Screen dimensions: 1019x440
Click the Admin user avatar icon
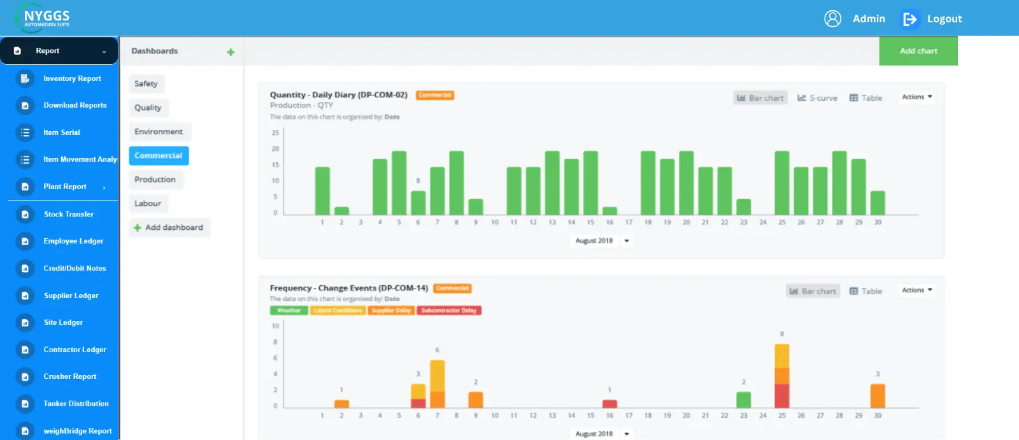pyautogui.click(x=832, y=18)
